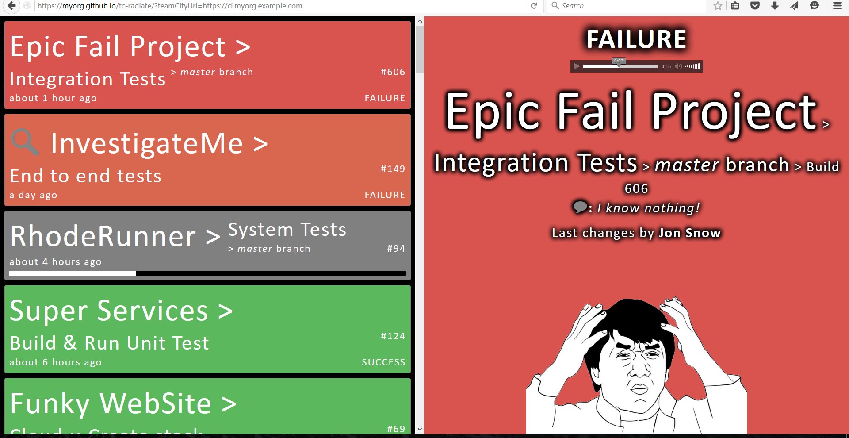The image size is (849, 438).
Task: Focus the browser Search field
Action: click(x=627, y=6)
